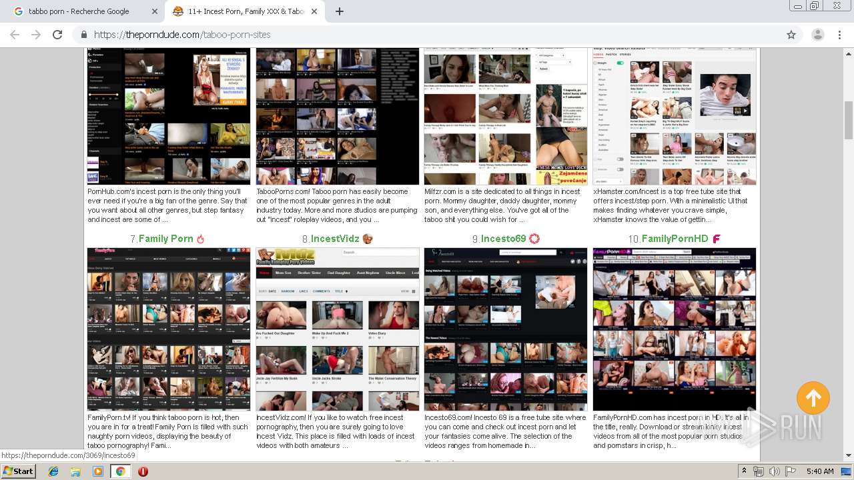
Task: Click the pink F icon beside FamilyPornHD
Action: pos(717,239)
